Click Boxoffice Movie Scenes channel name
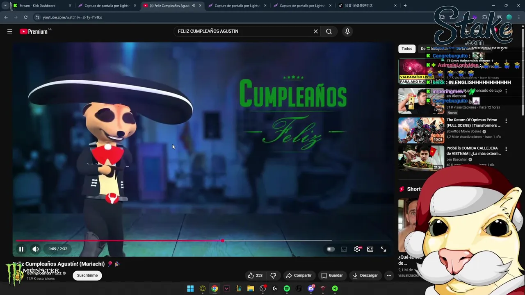The height and width of the screenshot is (295, 525). [x=464, y=132]
